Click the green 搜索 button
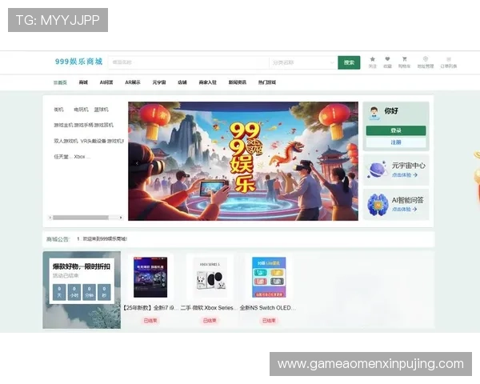The height and width of the screenshot is (384, 480). coord(349,62)
